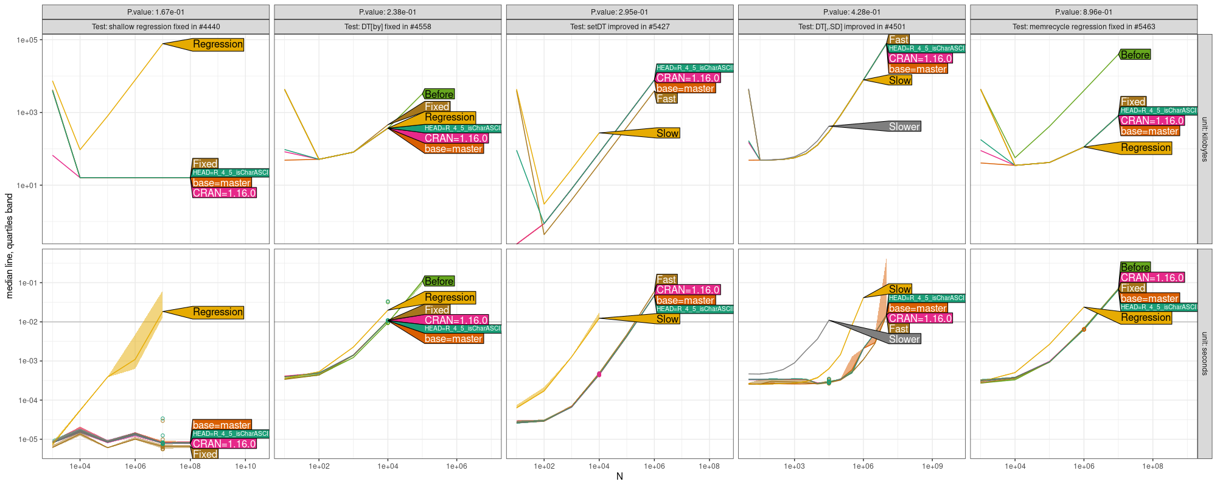
Task: Click '1e+02' x-axis tick under DT[by] panel
Action: tap(319, 466)
